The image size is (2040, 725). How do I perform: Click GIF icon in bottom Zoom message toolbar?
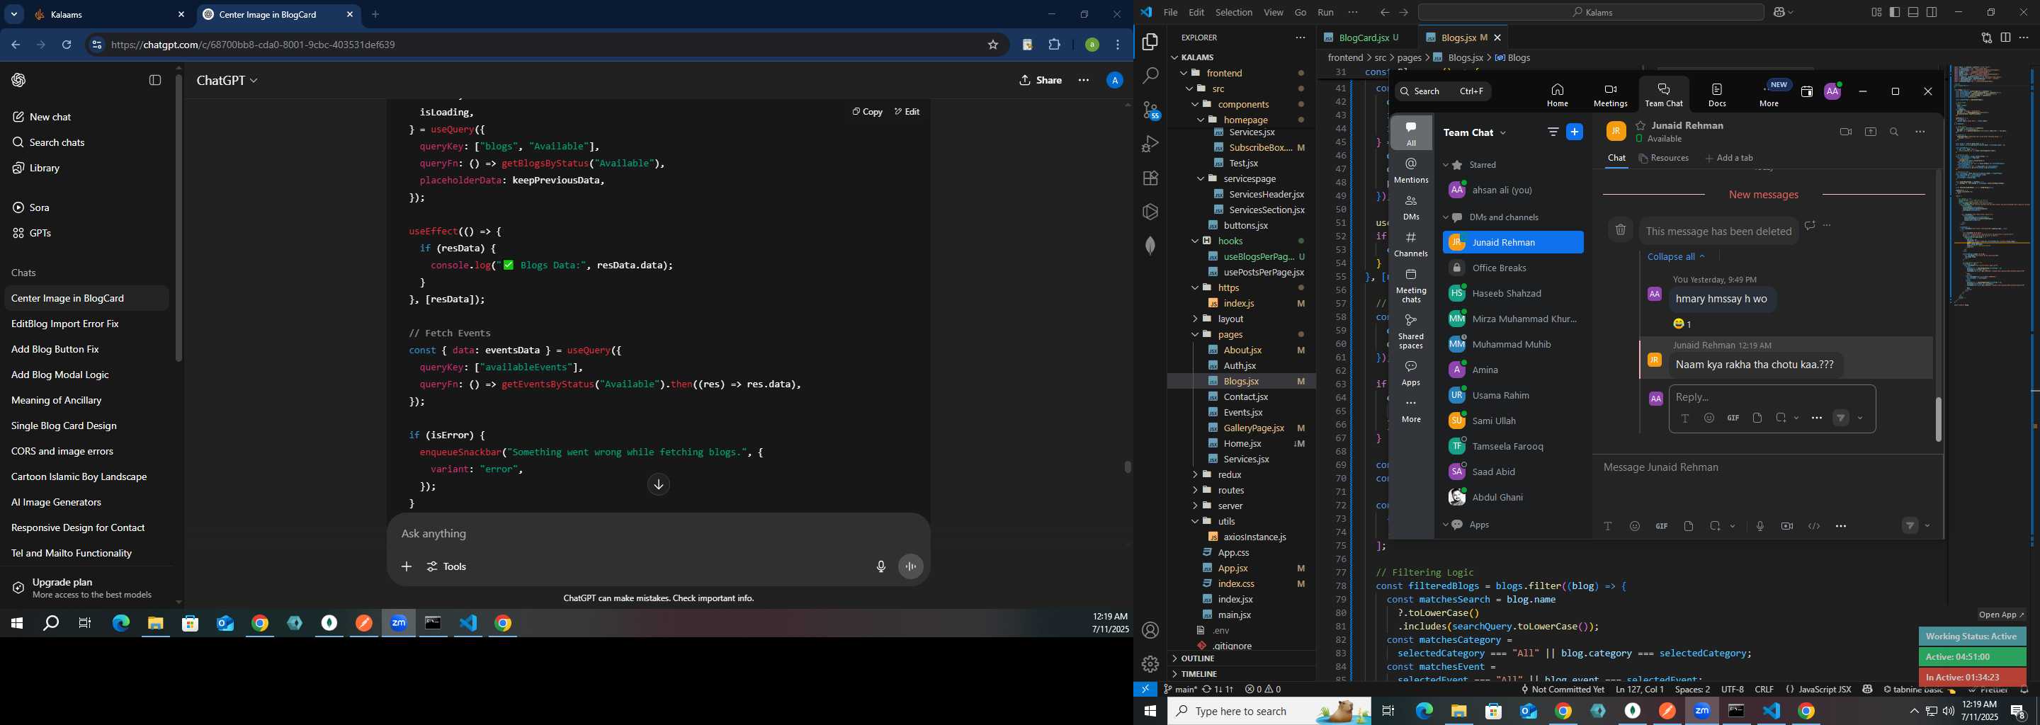tap(1662, 526)
